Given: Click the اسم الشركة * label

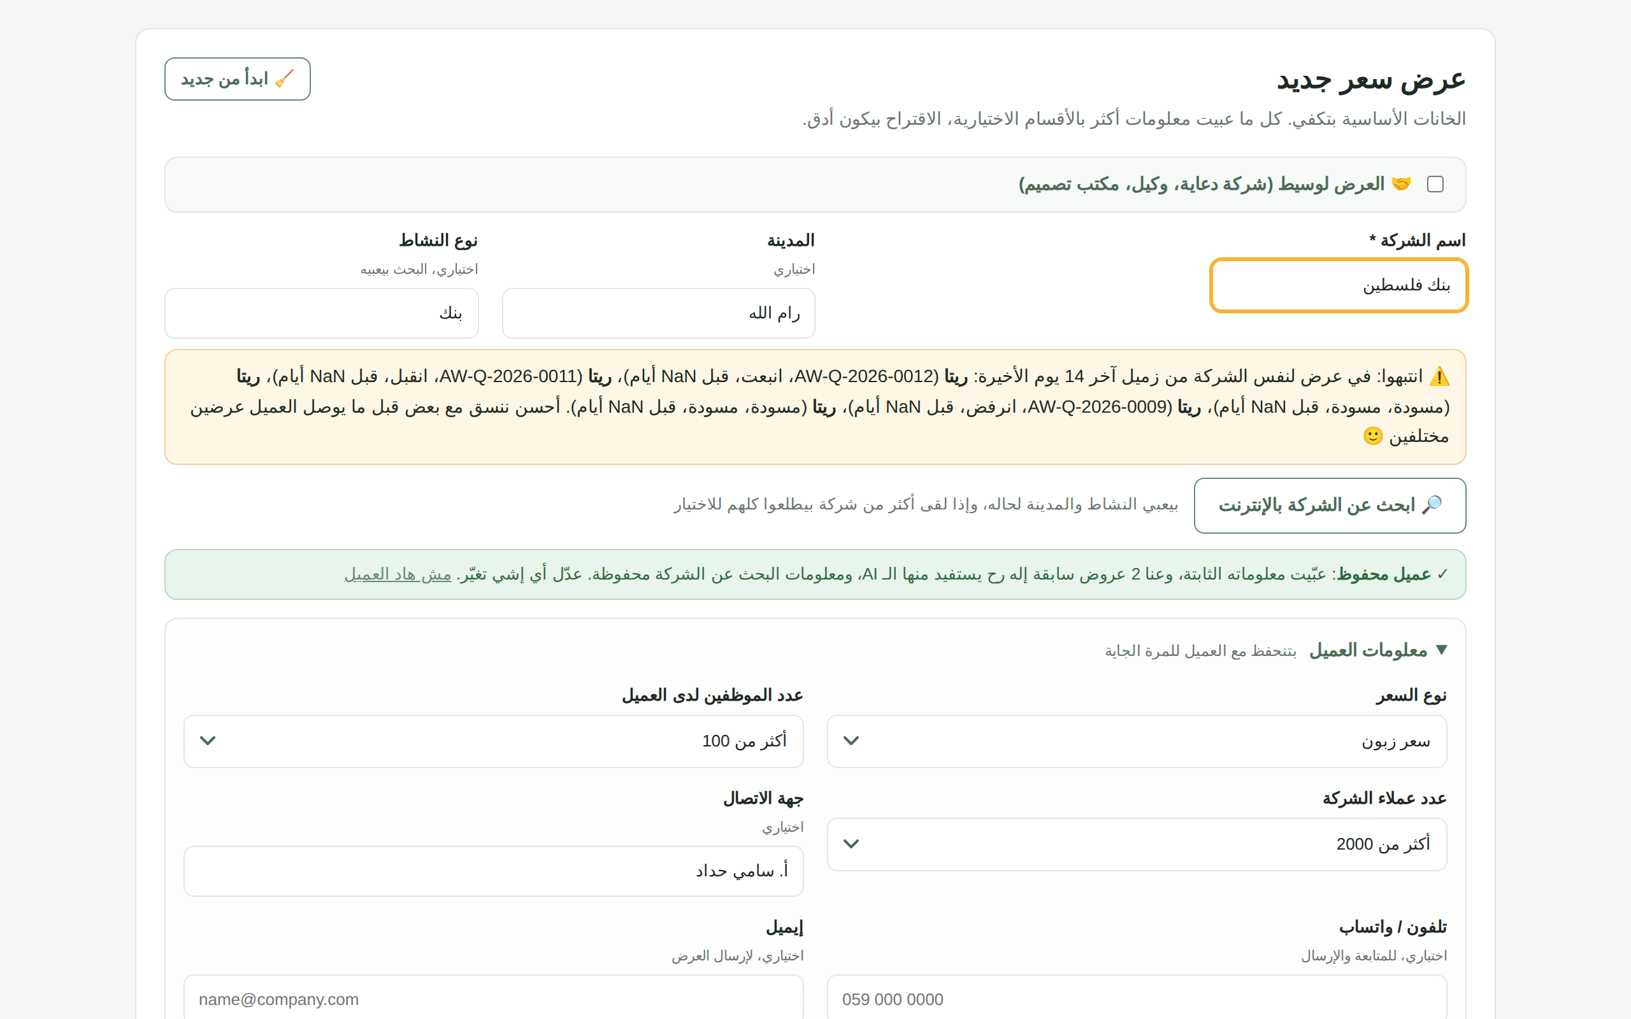Looking at the screenshot, I should [x=1418, y=241].
